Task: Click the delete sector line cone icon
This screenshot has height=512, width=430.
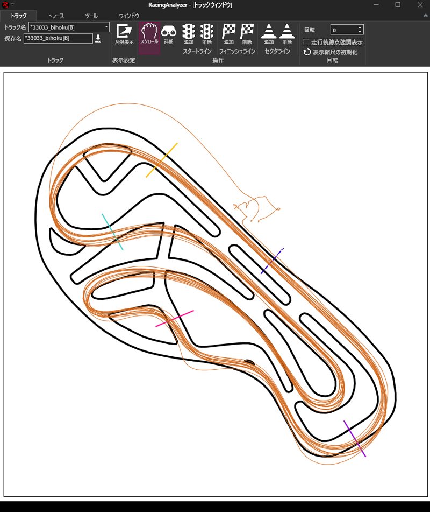Action: (287, 33)
